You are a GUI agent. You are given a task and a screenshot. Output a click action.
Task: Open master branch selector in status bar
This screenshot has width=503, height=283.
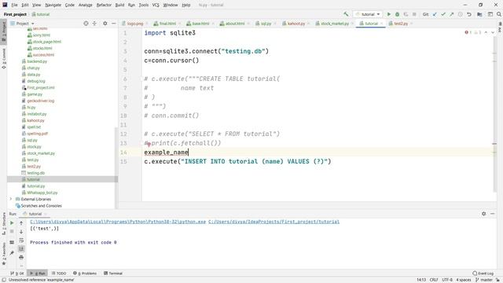484,280
